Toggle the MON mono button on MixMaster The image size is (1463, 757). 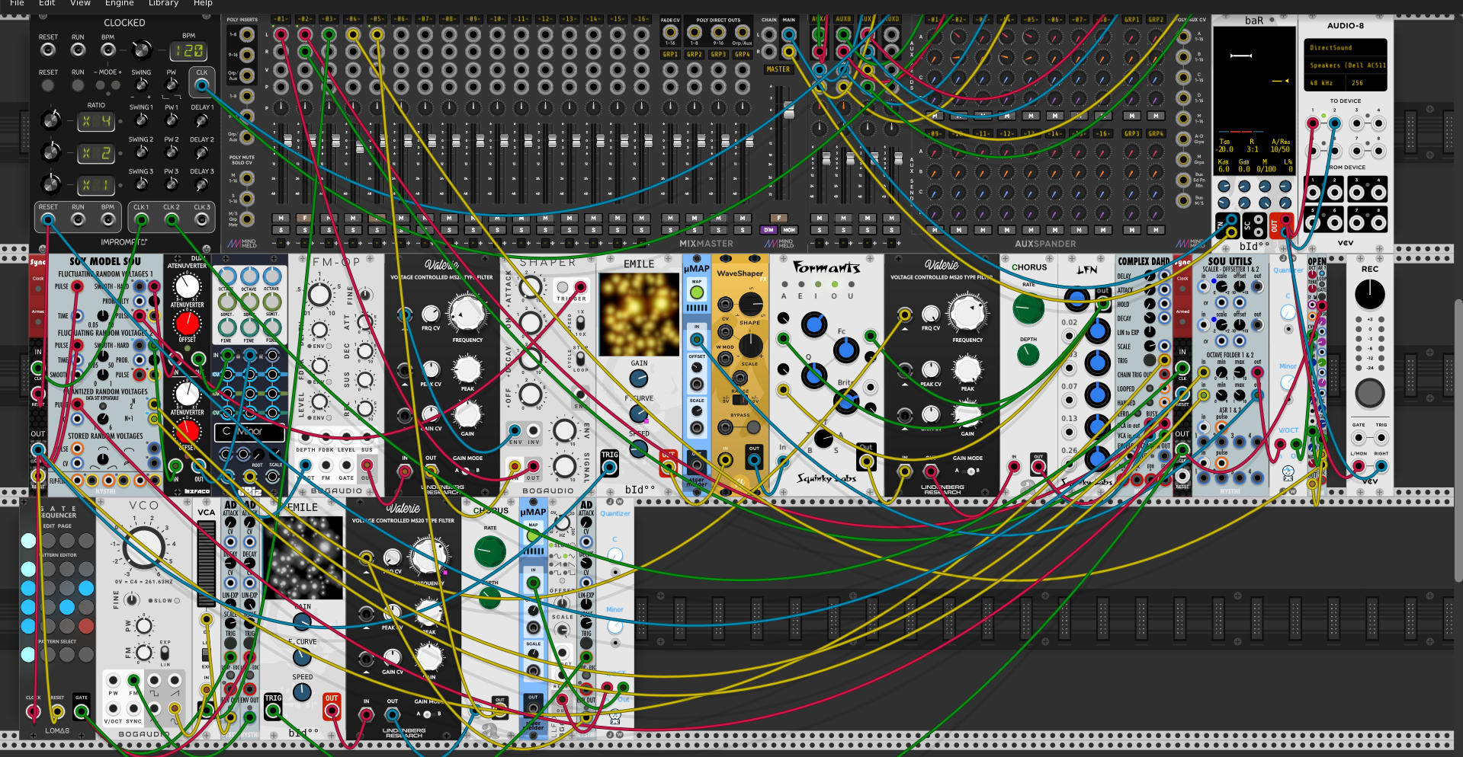pyautogui.click(x=788, y=230)
